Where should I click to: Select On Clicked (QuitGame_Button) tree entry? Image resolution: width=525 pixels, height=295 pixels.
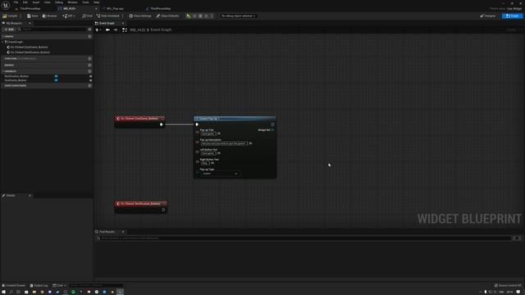[29, 48]
